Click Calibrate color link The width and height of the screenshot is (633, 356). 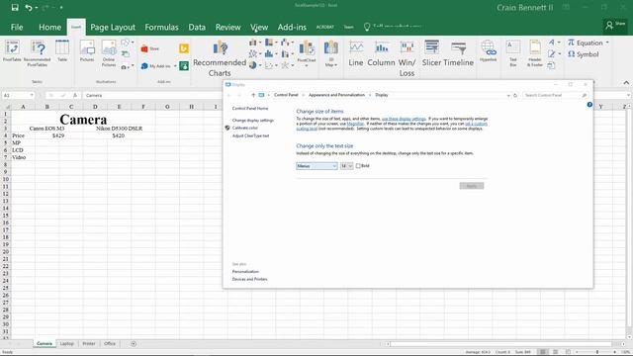244,128
